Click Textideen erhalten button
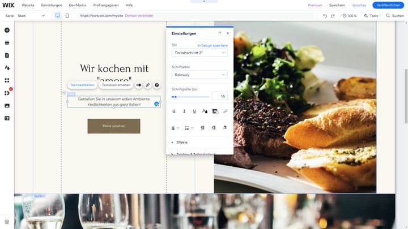 coord(116,85)
